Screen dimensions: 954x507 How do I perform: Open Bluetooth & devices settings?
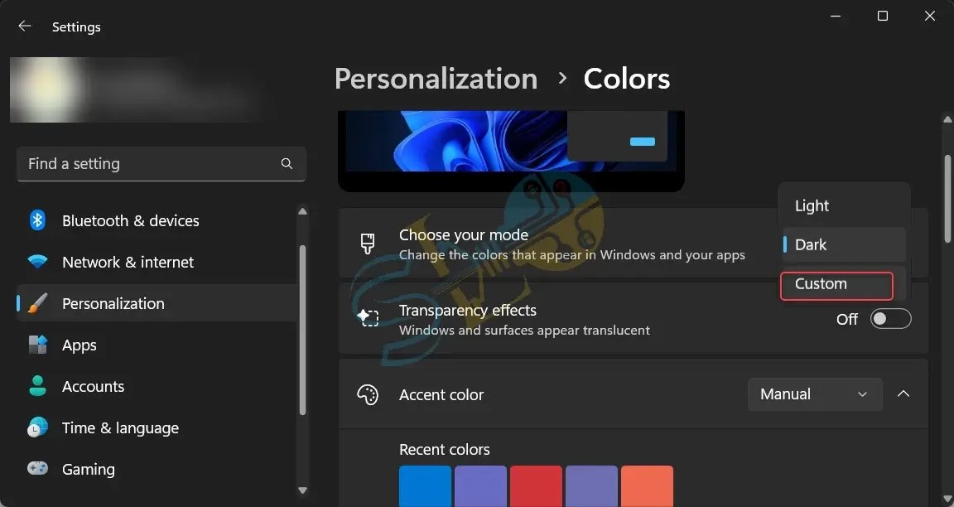coord(157,220)
